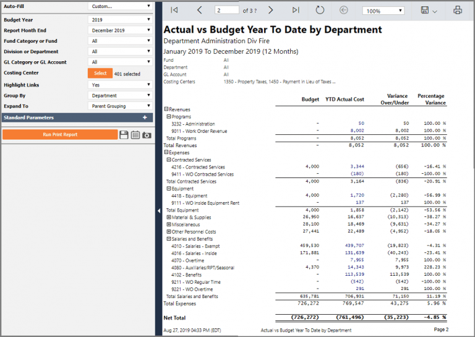Open the Report Month End dropdown

[x=120, y=30]
